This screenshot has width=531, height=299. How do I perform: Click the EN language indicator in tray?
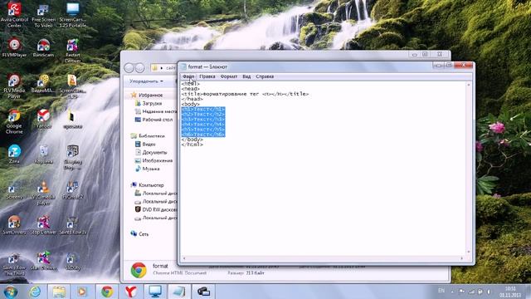click(x=441, y=291)
